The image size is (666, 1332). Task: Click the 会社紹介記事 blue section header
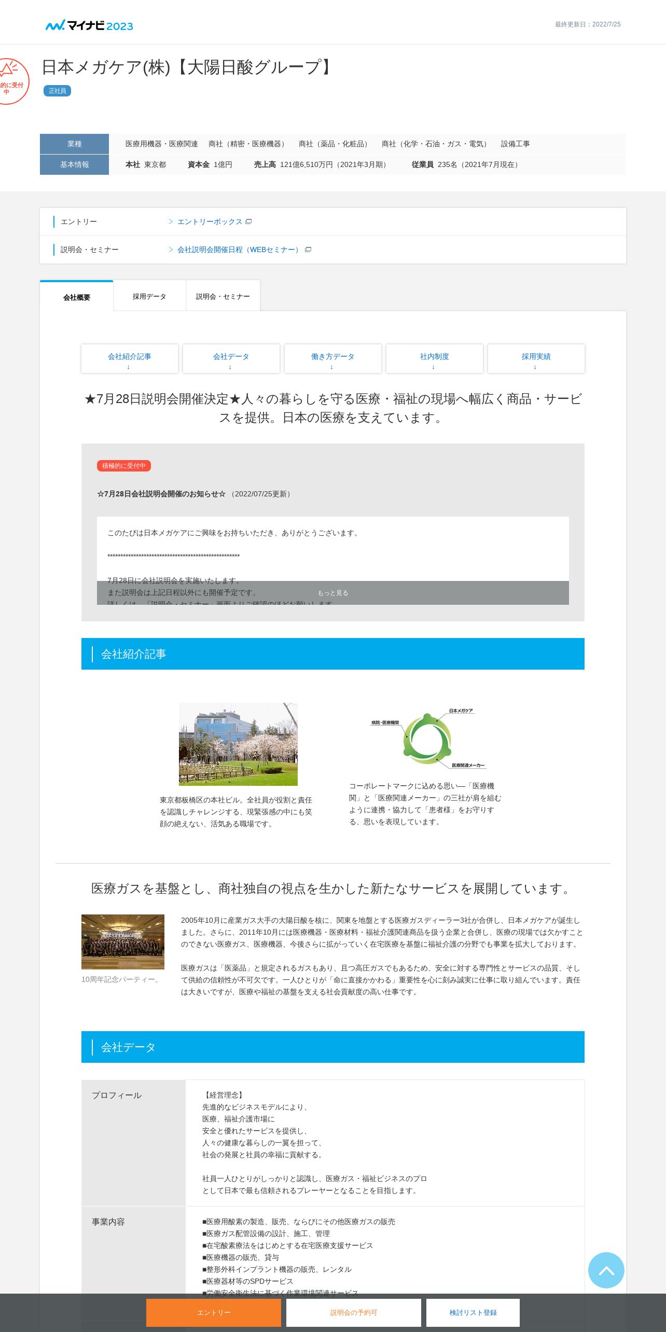click(x=333, y=654)
